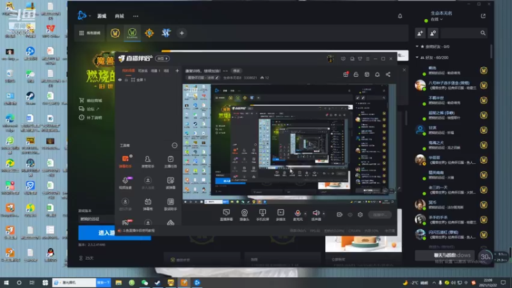Open the Windows Start menu
The height and width of the screenshot is (288, 512).
pyautogui.click(x=6, y=282)
